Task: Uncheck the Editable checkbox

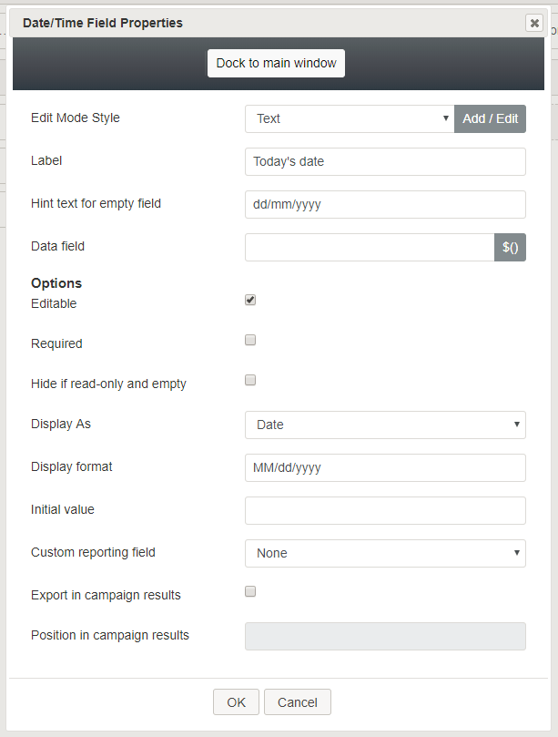Action: 250,300
